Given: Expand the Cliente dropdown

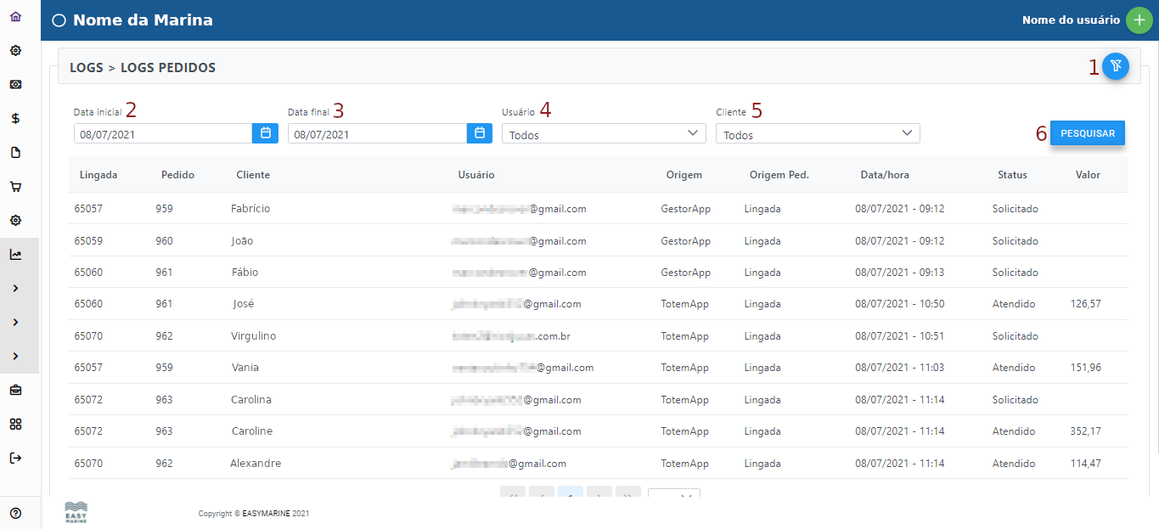Looking at the screenshot, I should pos(818,134).
